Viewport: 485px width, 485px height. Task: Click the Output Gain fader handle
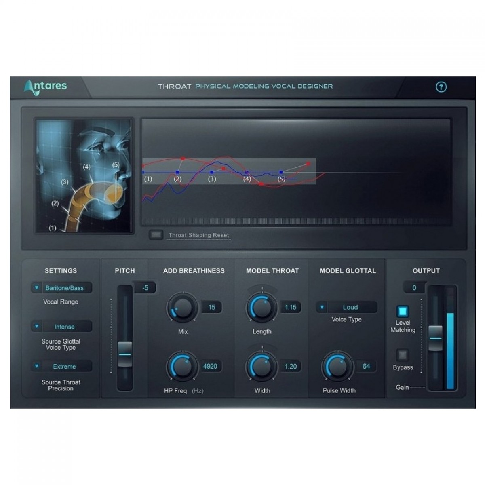[x=435, y=338]
